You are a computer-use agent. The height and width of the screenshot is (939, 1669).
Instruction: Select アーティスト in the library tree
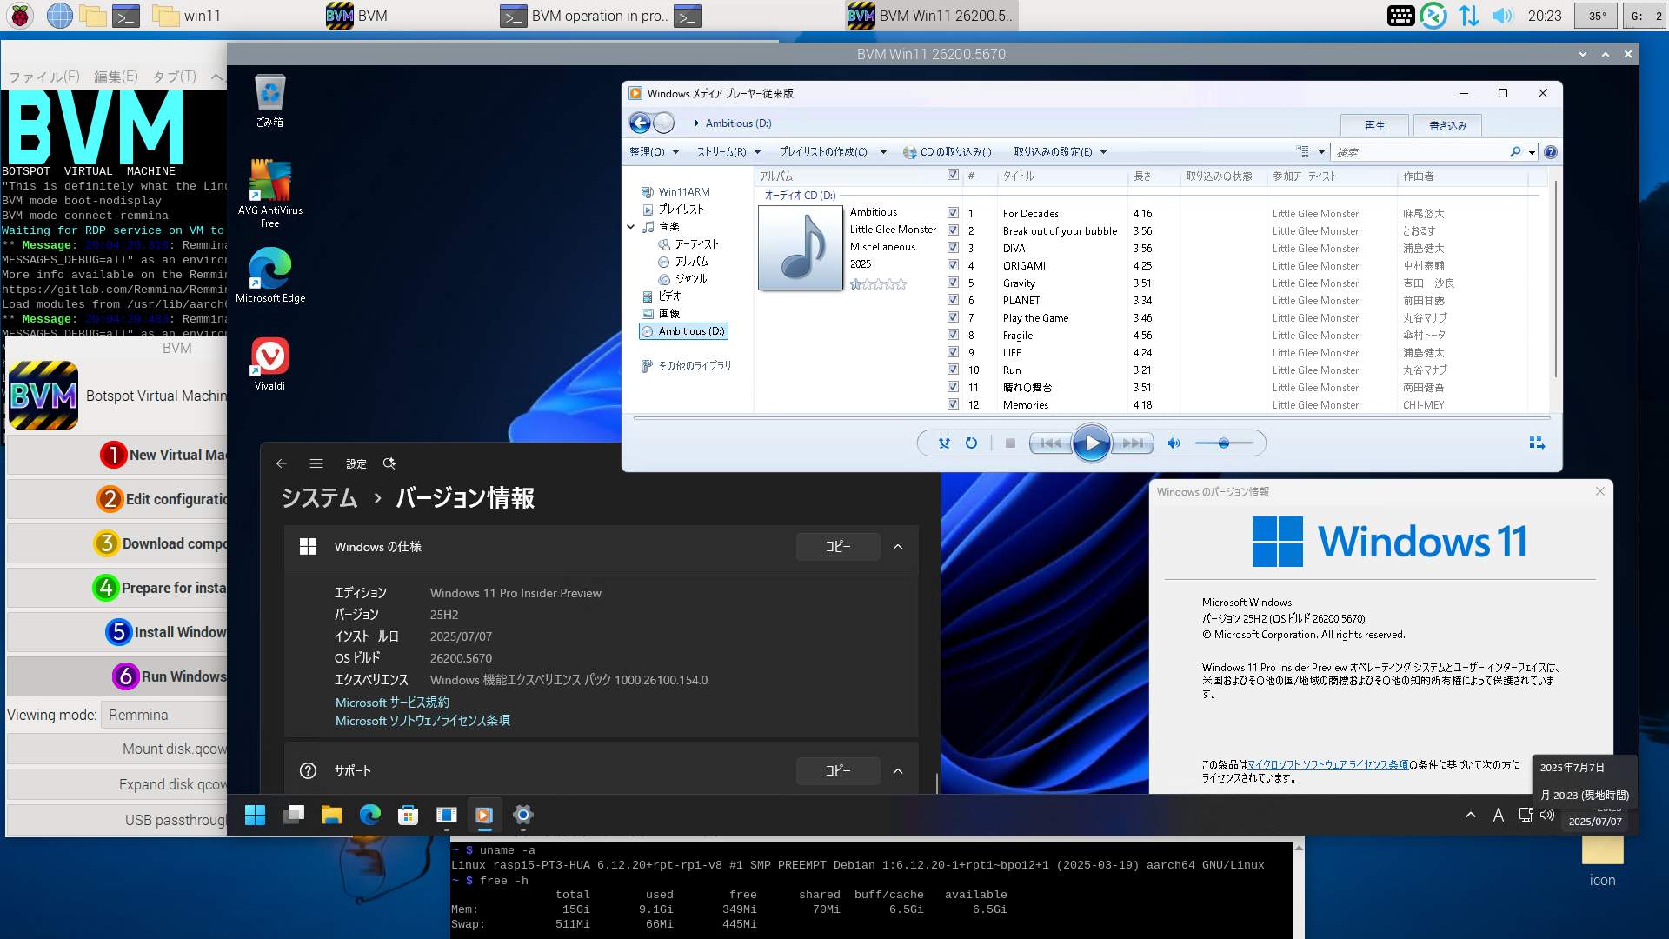coord(688,244)
